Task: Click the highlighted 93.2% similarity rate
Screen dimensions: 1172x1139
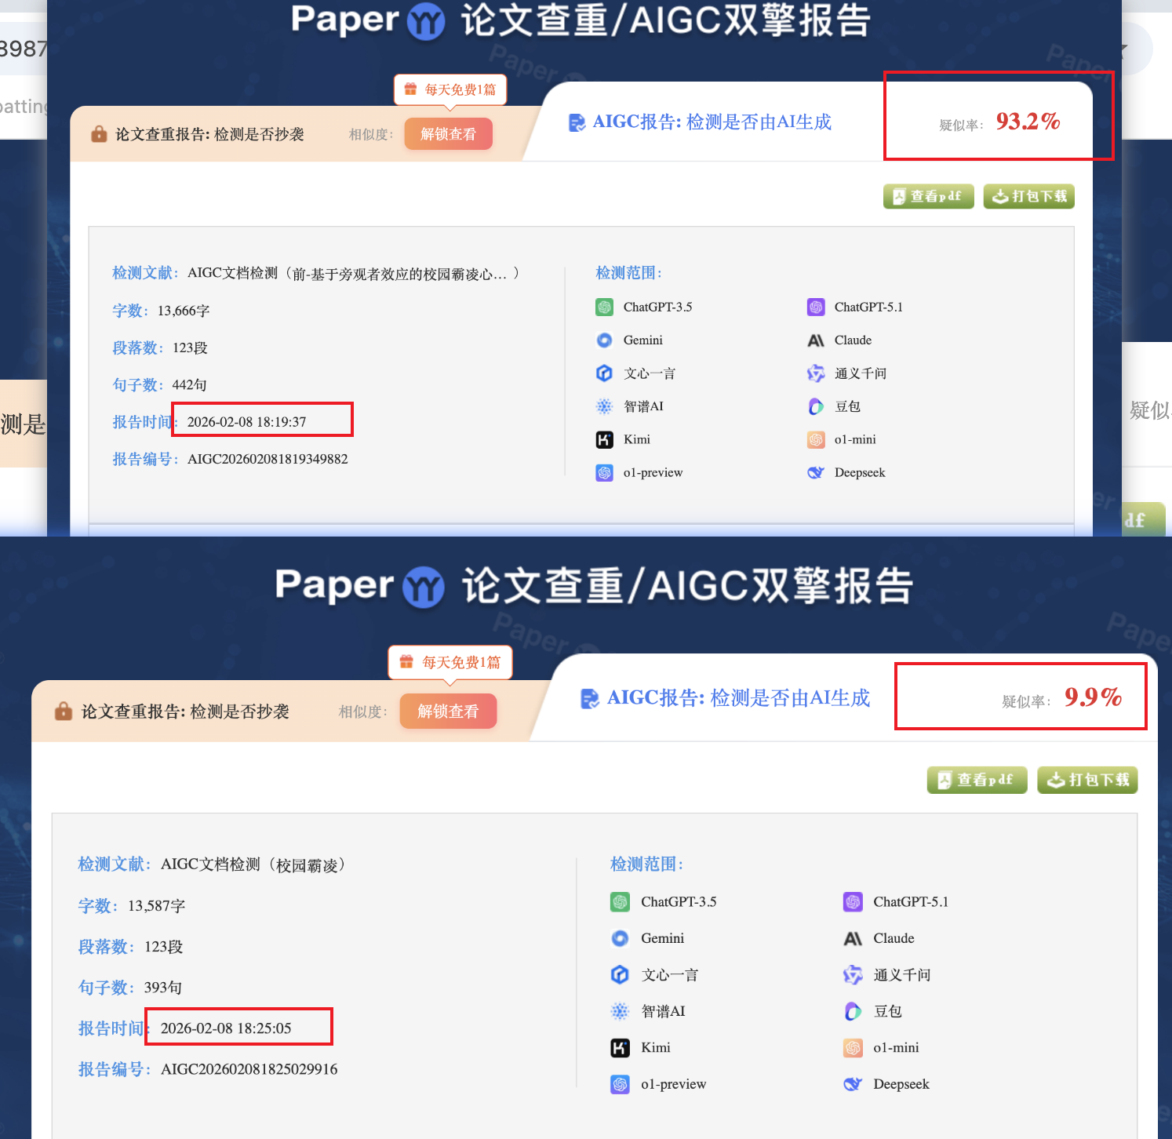Action: click(x=1028, y=122)
